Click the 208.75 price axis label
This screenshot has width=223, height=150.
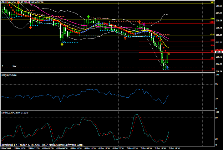[219, 28]
